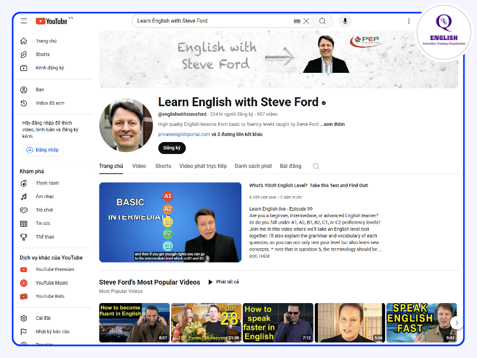Select the Trang chủ channel tab
The image size is (477, 358).
click(x=111, y=166)
